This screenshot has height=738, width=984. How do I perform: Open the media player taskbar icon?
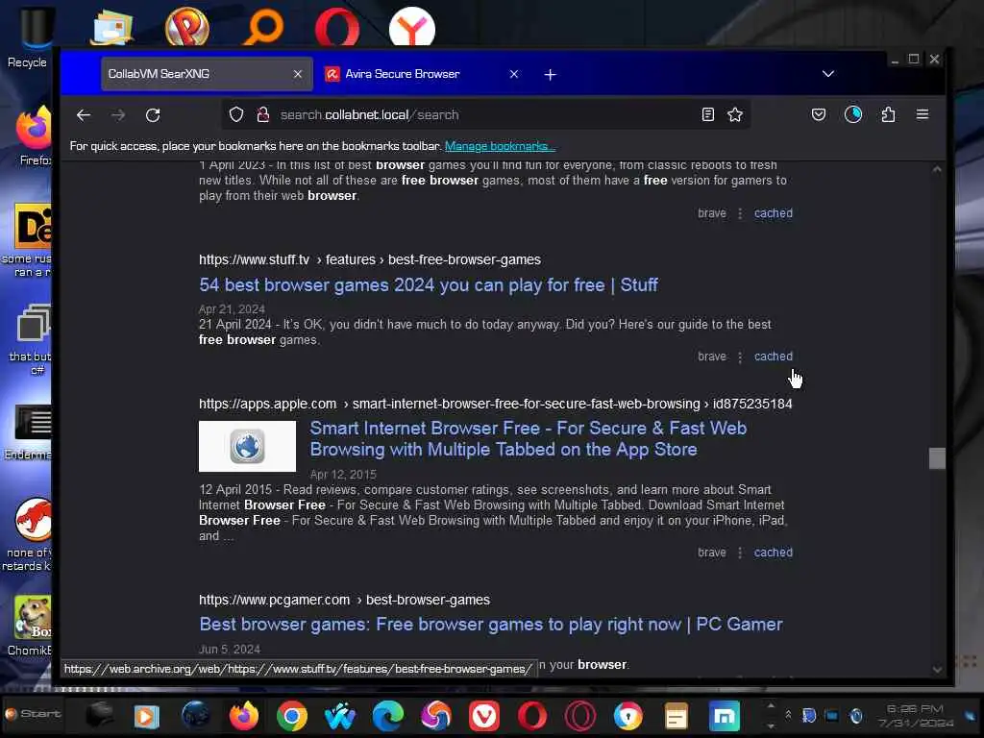[x=147, y=716]
